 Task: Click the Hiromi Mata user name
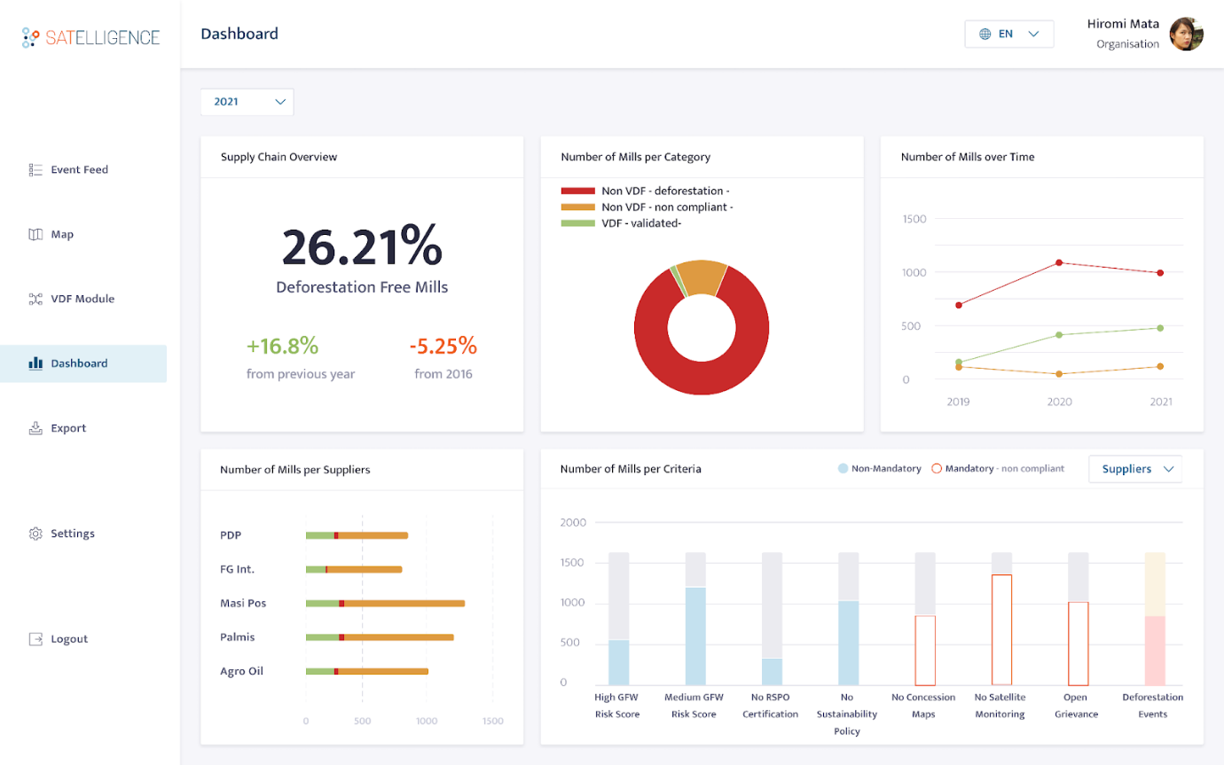(1123, 24)
